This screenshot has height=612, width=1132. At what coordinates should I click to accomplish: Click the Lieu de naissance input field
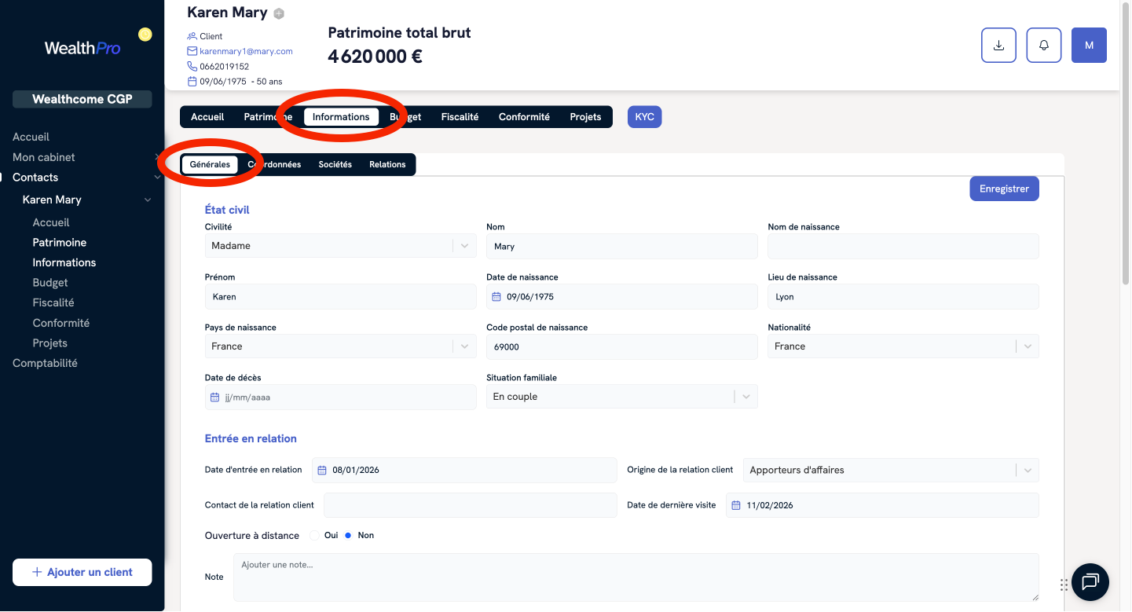pyautogui.click(x=903, y=297)
